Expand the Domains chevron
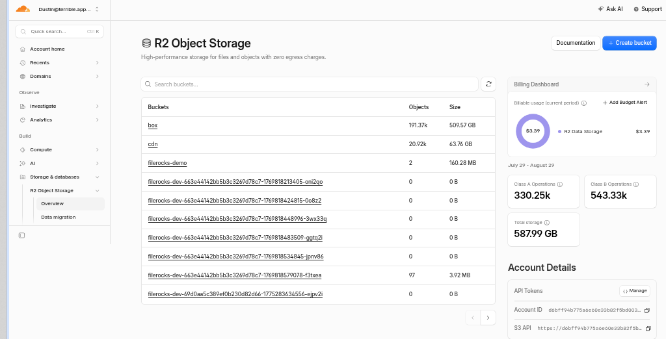The image size is (666, 339). 98,77
